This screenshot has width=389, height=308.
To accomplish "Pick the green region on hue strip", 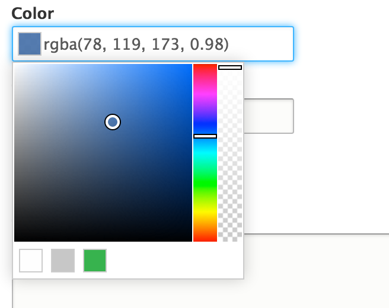I will [205, 184].
